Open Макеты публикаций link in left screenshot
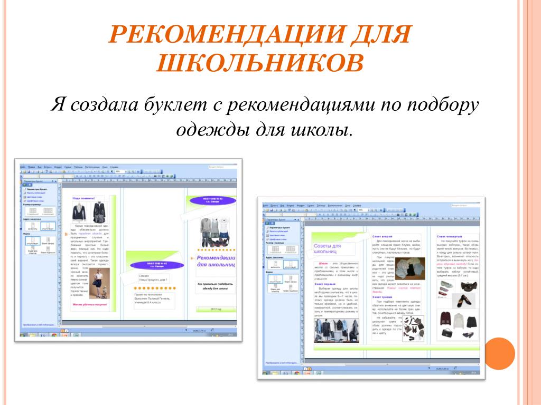Image resolution: width=541 pixels, height=405 pixels. point(36,193)
